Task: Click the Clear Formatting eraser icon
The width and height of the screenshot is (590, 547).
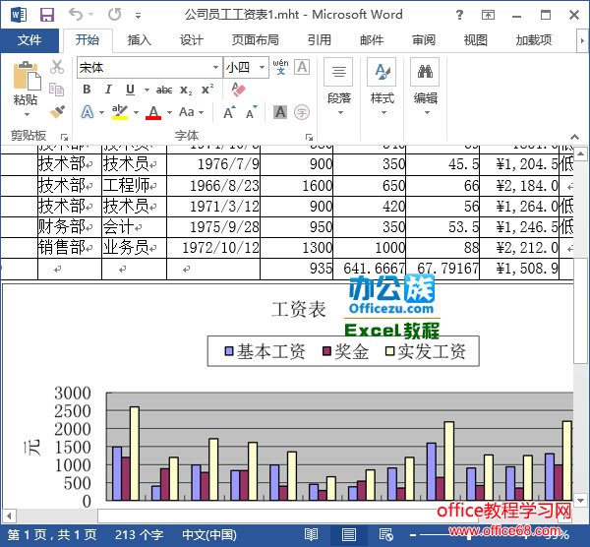Action: tap(239, 89)
